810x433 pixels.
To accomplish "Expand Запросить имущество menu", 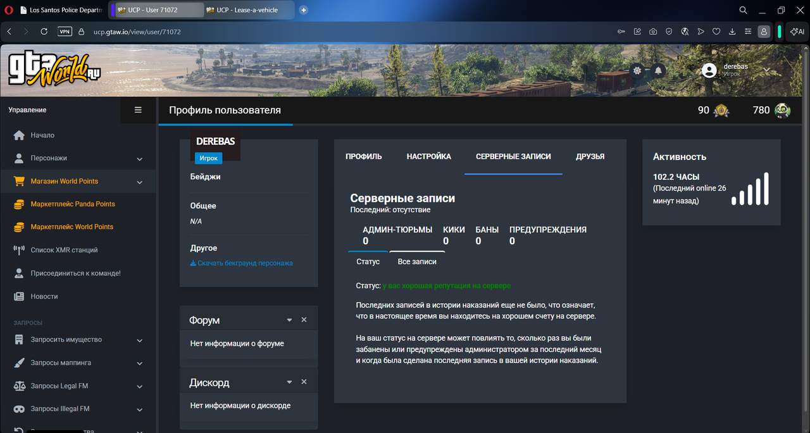I will pyautogui.click(x=78, y=340).
